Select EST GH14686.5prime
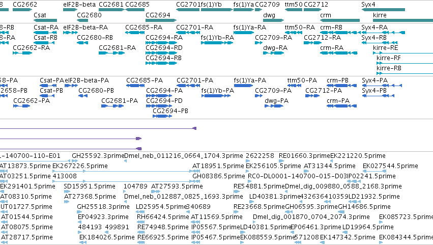433x245 pixels. click(x=341, y=212)
